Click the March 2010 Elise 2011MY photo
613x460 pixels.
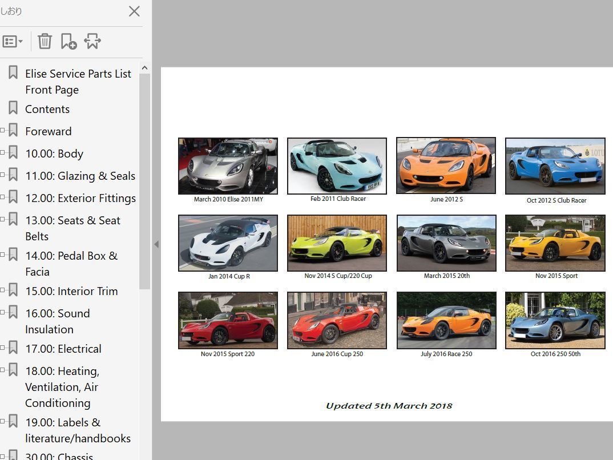coord(228,166)
